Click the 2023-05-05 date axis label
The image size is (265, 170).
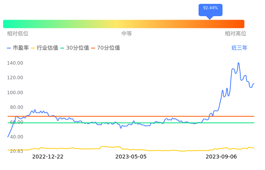(x=131, y=157)
